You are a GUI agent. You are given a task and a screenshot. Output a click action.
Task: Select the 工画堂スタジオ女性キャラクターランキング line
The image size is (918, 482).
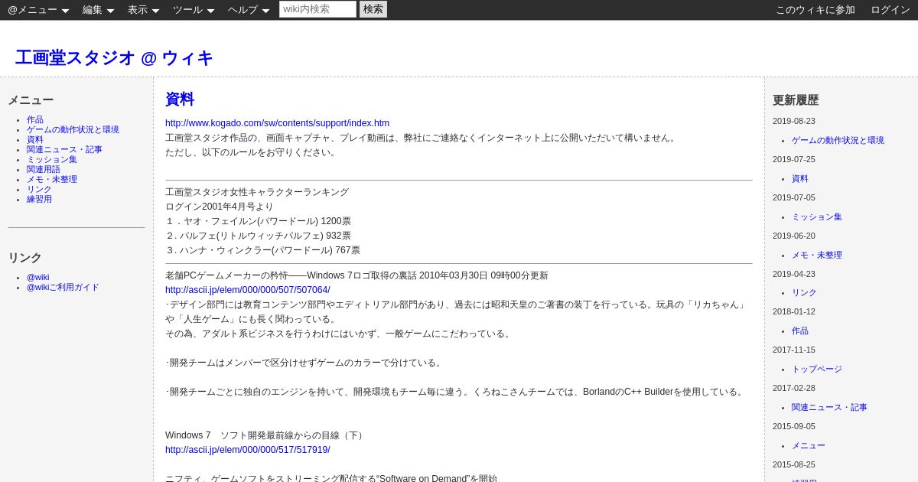tap(257, 192)
